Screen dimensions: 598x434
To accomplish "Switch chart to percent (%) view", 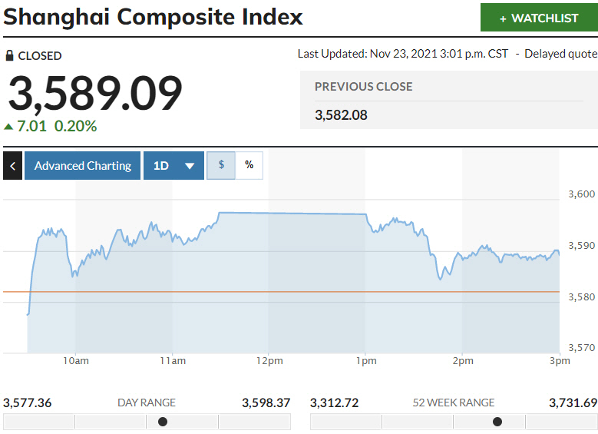I will pos(249,165).
